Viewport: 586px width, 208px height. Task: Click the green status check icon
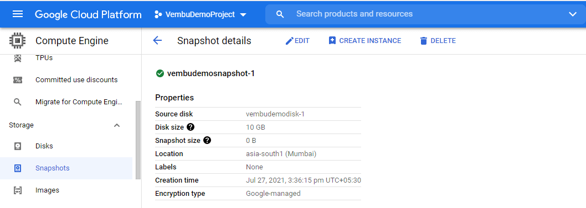point(160,74)
